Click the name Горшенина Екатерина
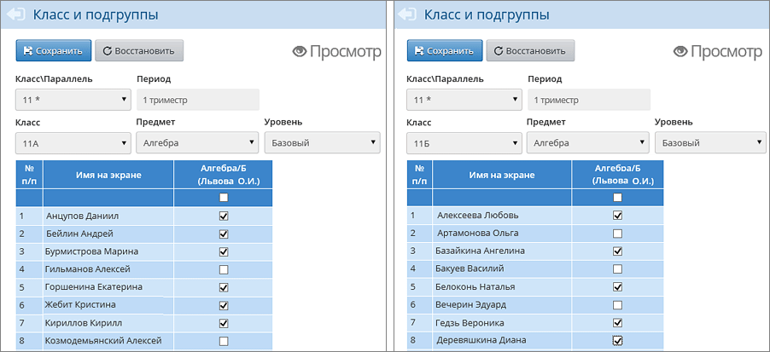Image resolution: width=770 pixels, height=352 pixels. (x=92, y=286)
